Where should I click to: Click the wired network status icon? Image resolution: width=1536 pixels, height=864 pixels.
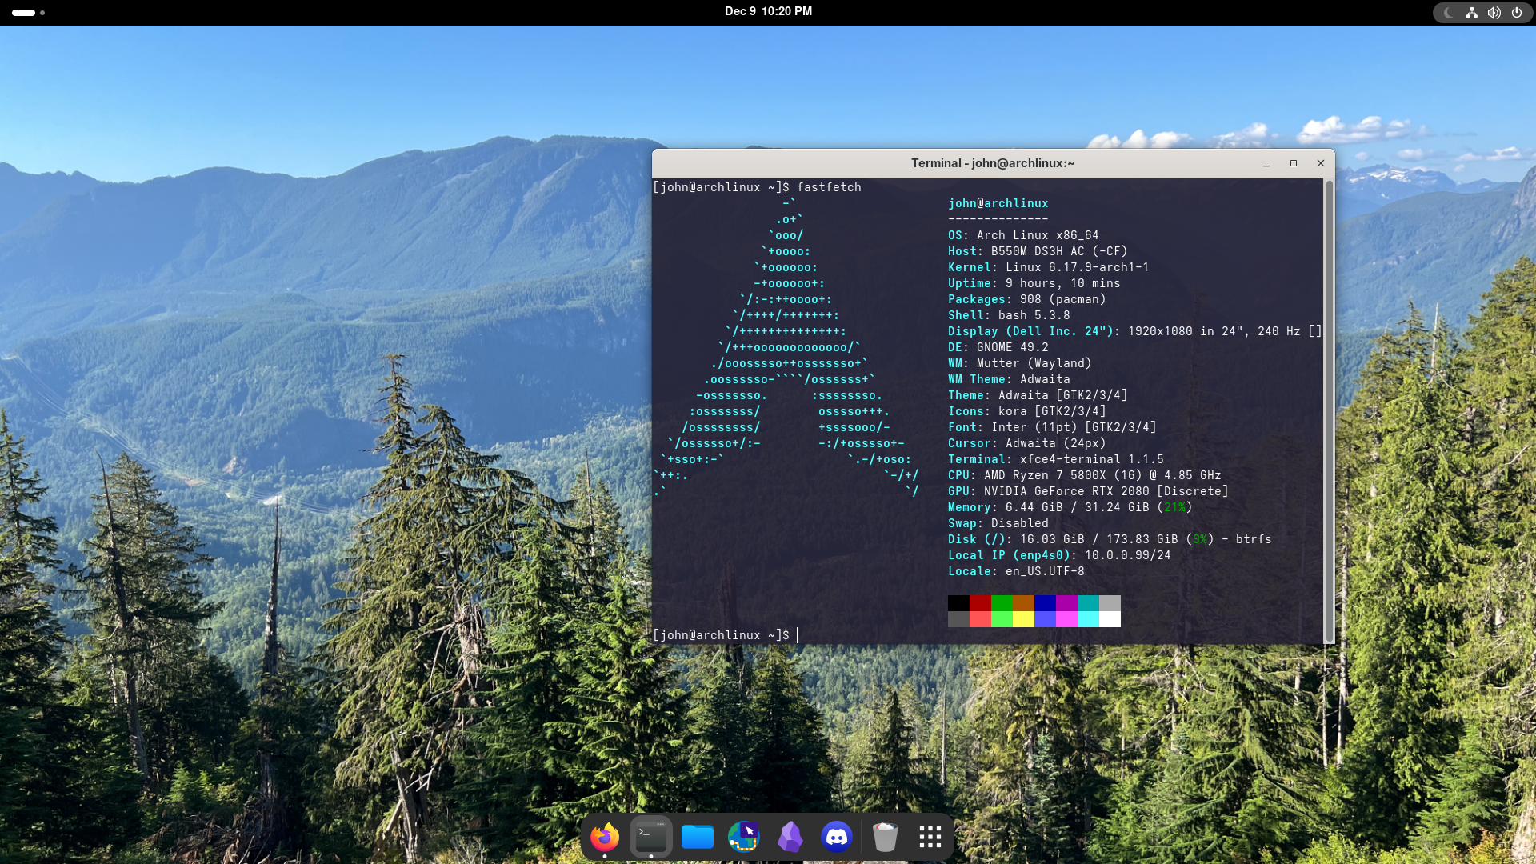click(1471, 13)
